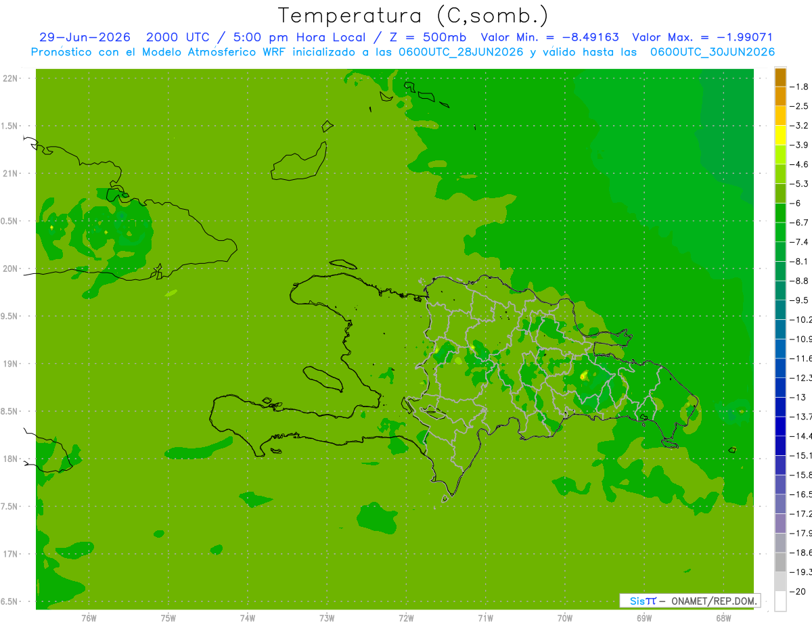Pick the olive swatch between -5.3 and -6
Screen dimensions: 812x627
(x=780, y=193)
